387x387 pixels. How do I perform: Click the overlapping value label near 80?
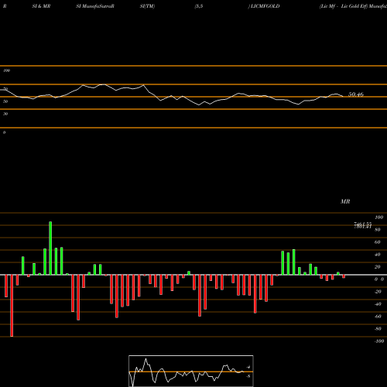pos(363,225)
